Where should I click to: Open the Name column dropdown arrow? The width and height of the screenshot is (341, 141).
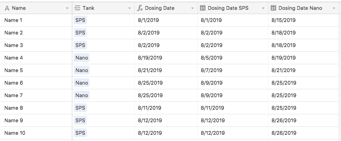(x=67, y=9)
